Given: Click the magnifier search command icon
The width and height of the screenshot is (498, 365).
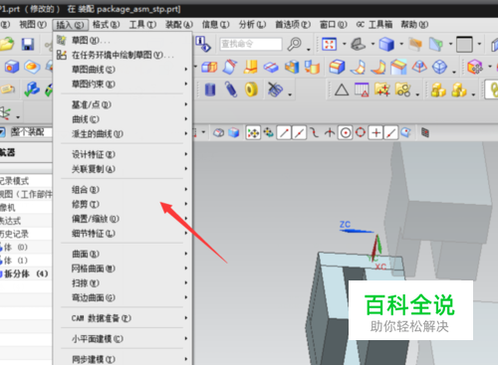Looking at the screenshot, I should [295, 44].
